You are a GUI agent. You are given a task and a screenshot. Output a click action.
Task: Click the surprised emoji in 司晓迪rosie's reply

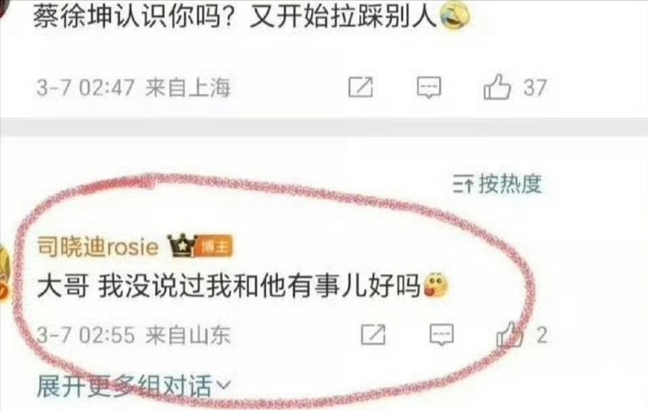[x=435, y=286]
